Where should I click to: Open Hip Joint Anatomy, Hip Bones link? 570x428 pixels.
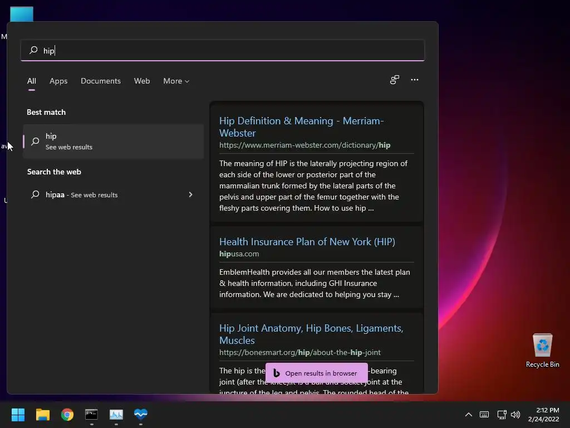pyautogui.click(x=311, y=334)
